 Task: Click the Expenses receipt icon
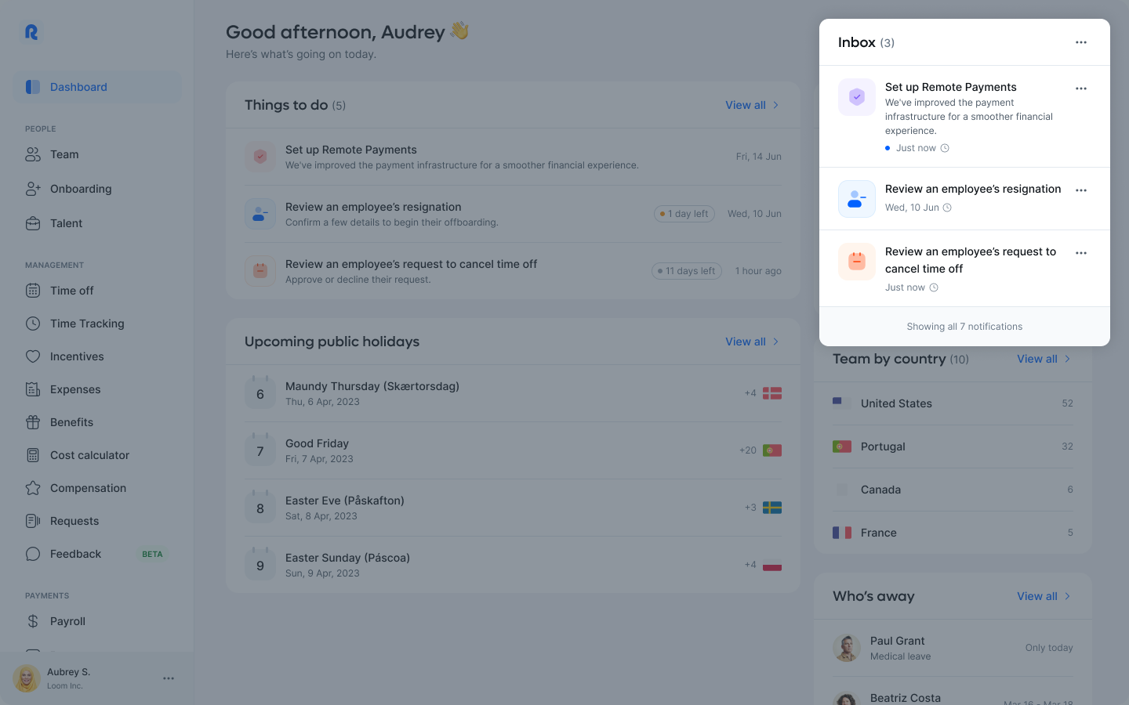33,389
